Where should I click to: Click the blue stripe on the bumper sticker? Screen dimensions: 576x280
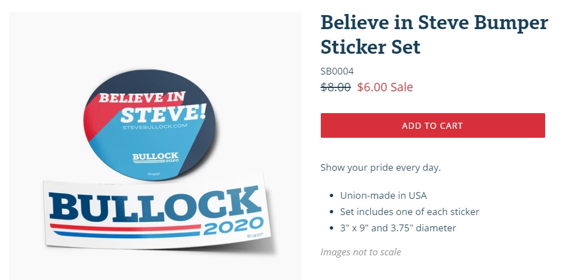point(125,234)
